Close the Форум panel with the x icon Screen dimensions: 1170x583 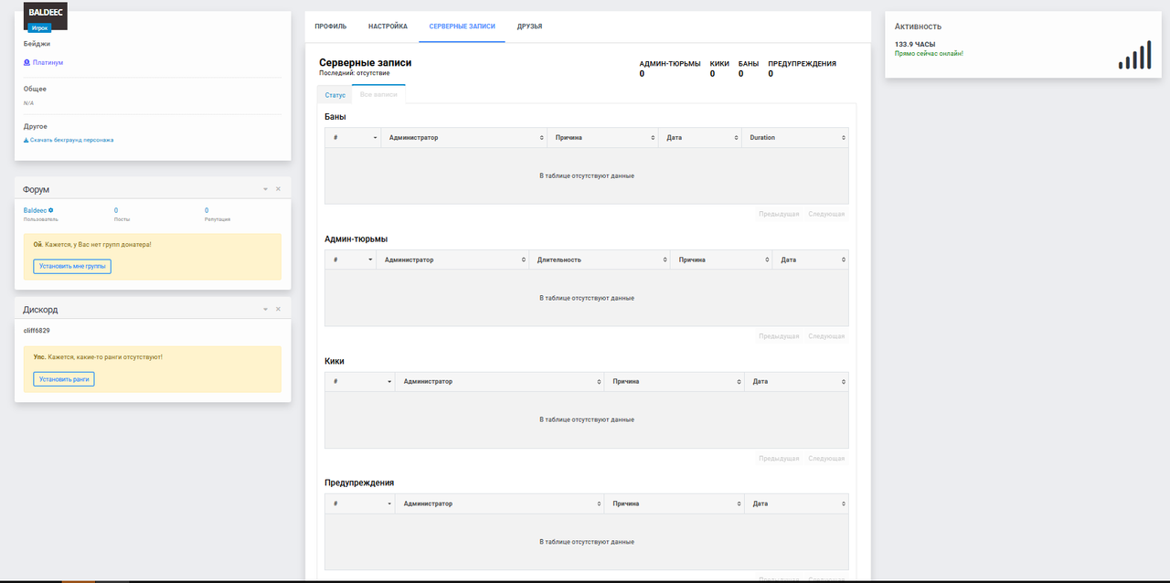278,189
